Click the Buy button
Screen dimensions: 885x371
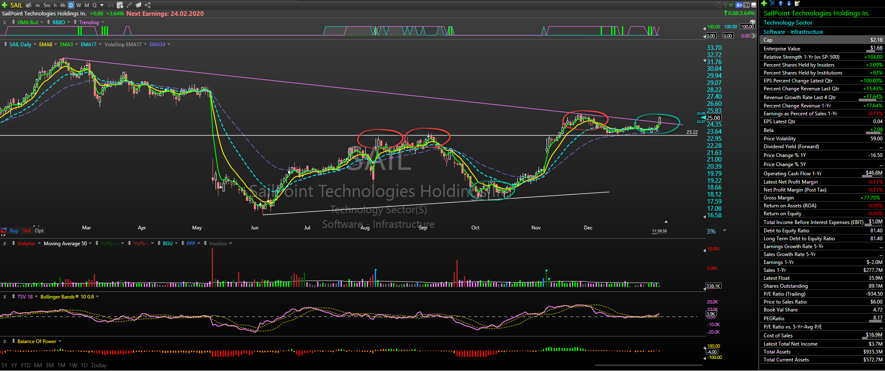tap(14, 230)
